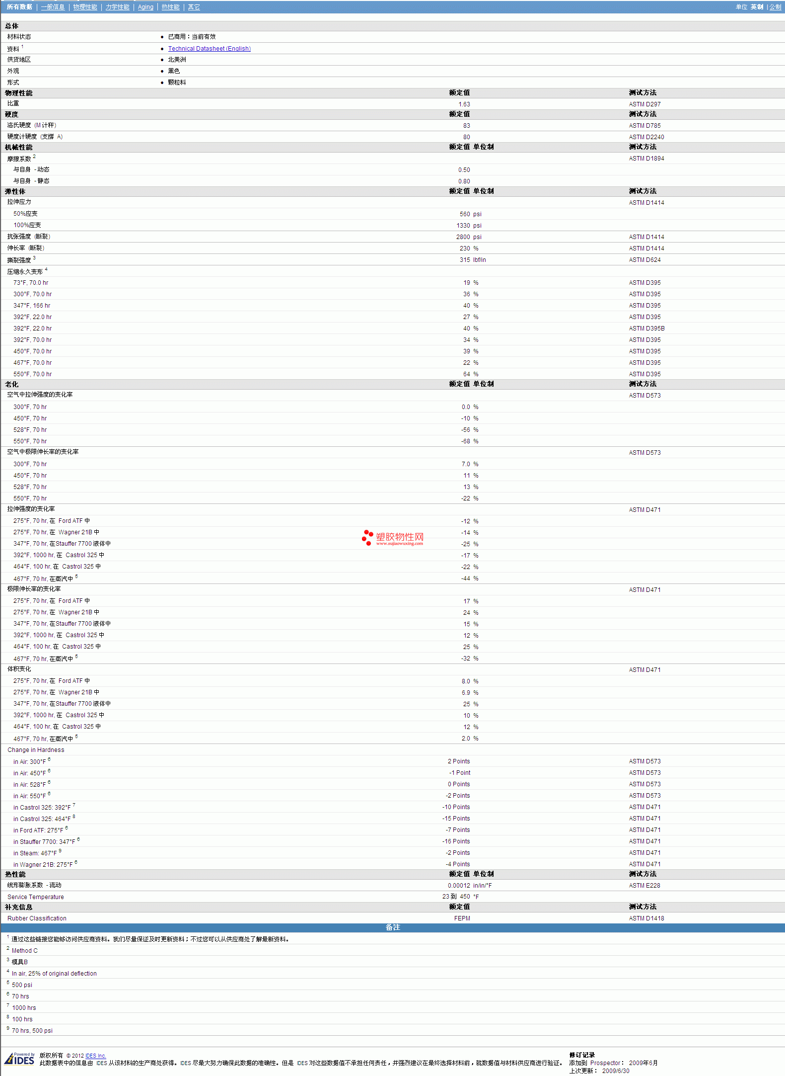This screenshot has width=785, height=1076.
Task: Click the 形式 value 颗粒料
Action: tap(177, 83)
